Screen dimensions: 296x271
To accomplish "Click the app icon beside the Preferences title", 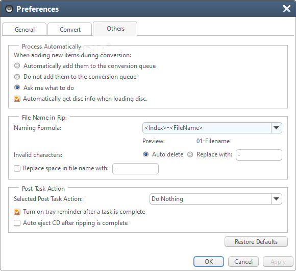I will [x=9, y=9].
